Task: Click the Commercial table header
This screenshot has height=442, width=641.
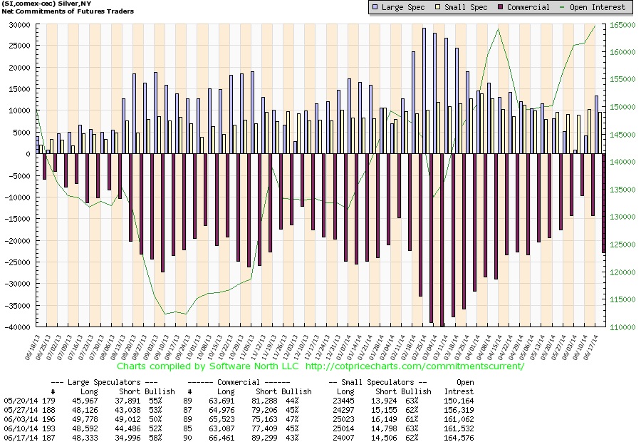Action: click(239, 382)
